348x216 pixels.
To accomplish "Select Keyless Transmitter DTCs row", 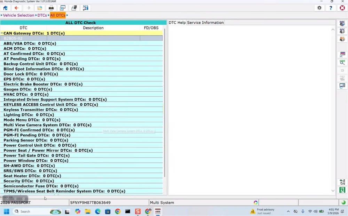I will pyautogui.click(x=81, y=110).
